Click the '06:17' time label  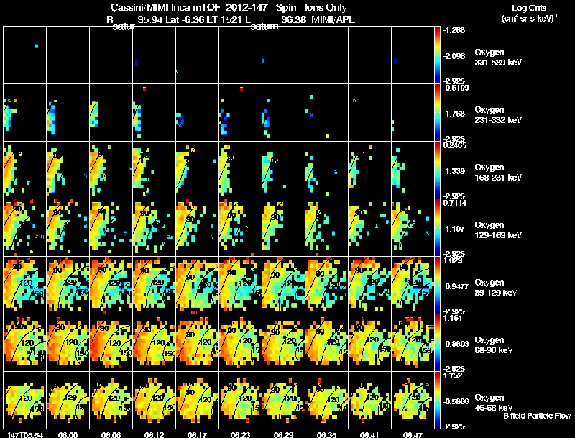click(197, 435)
